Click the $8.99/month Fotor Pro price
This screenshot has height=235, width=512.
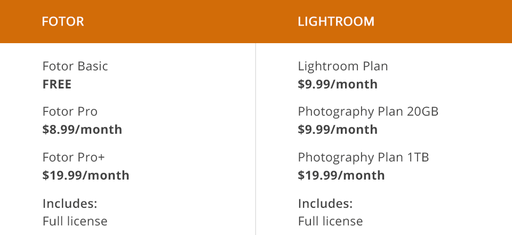(82, 129)
